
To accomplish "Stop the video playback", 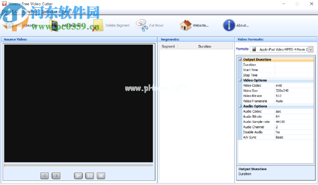I will coord(101,176).
